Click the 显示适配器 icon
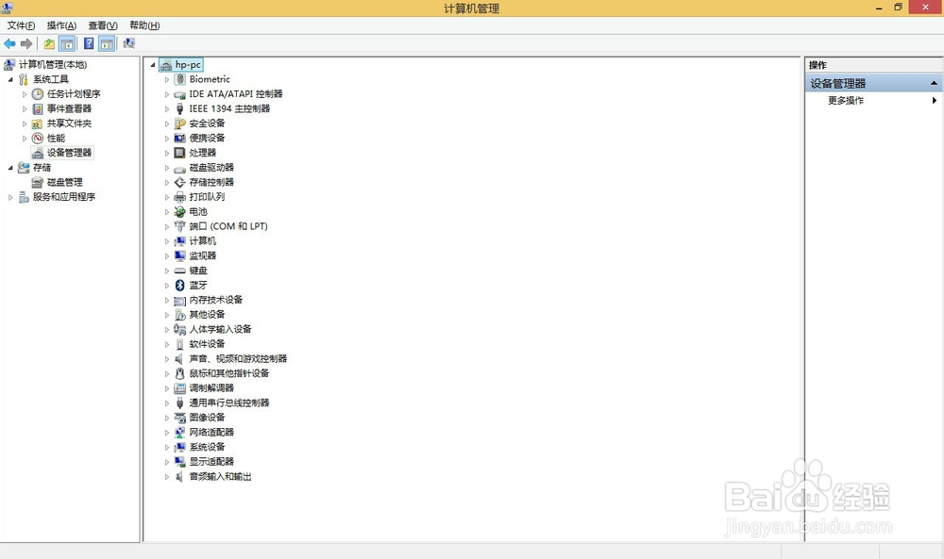The width and height of the screenshot is (944, 559). [x=179, y=462]
